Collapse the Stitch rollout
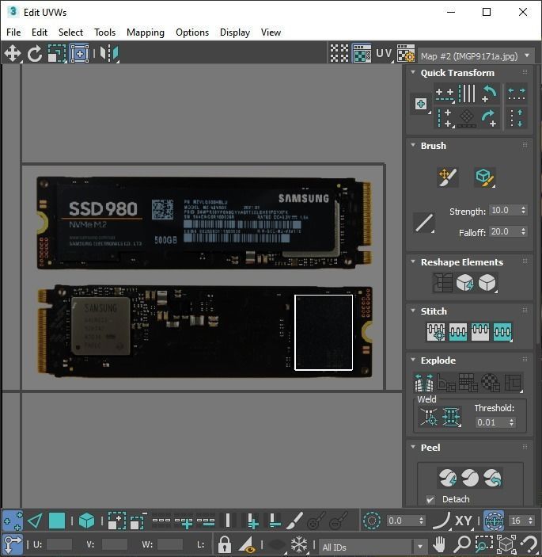 pyautogui.click(x=413, y=311)
